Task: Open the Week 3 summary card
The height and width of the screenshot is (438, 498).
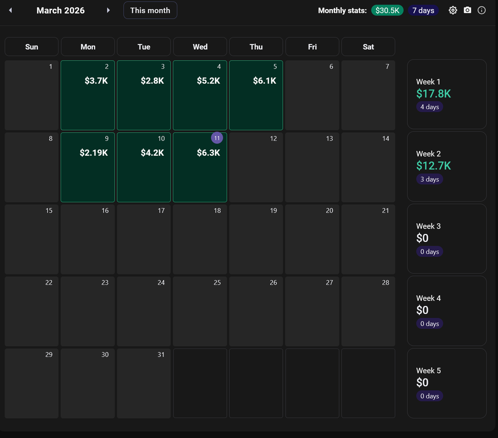Action: coord(447,239)
